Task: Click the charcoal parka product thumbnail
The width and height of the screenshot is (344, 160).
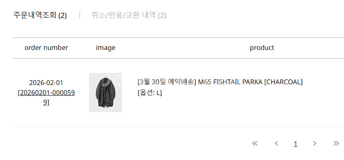Action: pyautogui.click(x=106, y=93)
